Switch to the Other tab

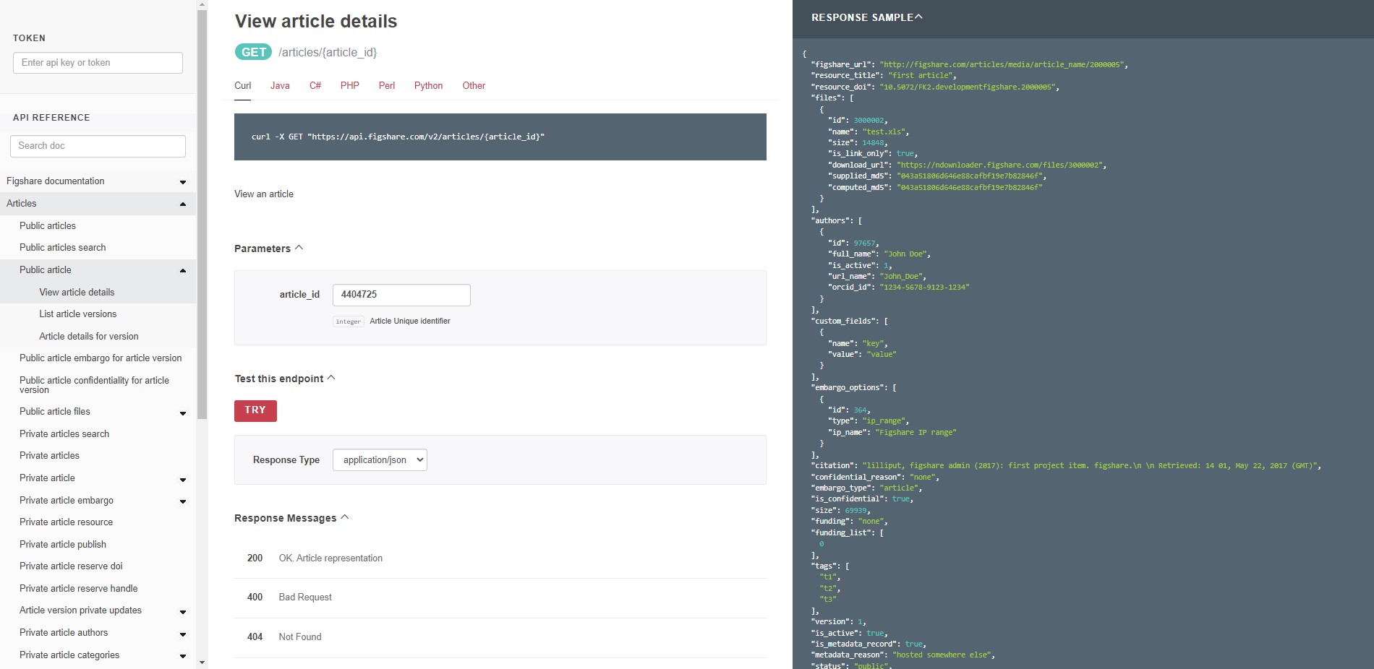474,85
